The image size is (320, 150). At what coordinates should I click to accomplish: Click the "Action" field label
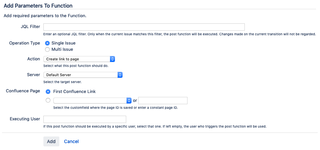click(33, 59)
